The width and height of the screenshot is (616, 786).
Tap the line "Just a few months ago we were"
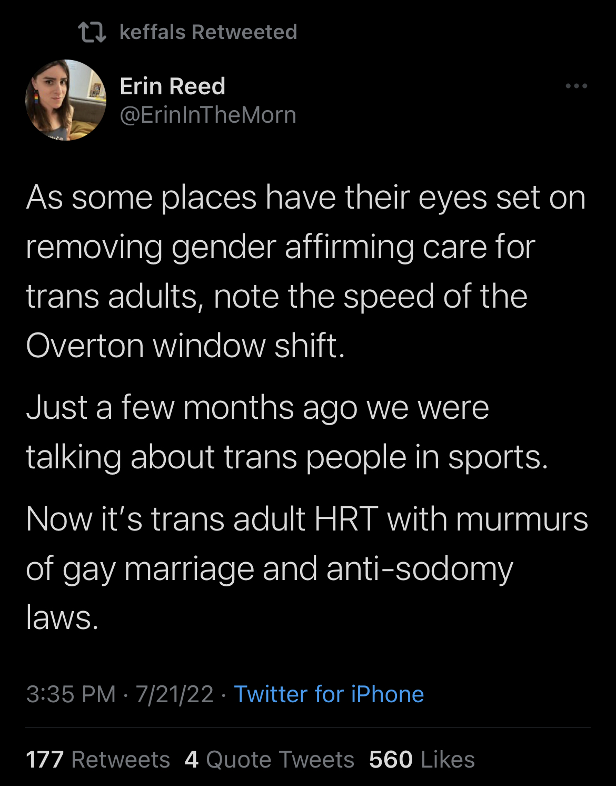tap(257, 408)
